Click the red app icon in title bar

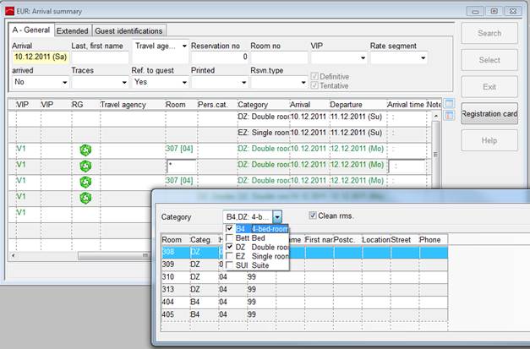click(9, 11)
